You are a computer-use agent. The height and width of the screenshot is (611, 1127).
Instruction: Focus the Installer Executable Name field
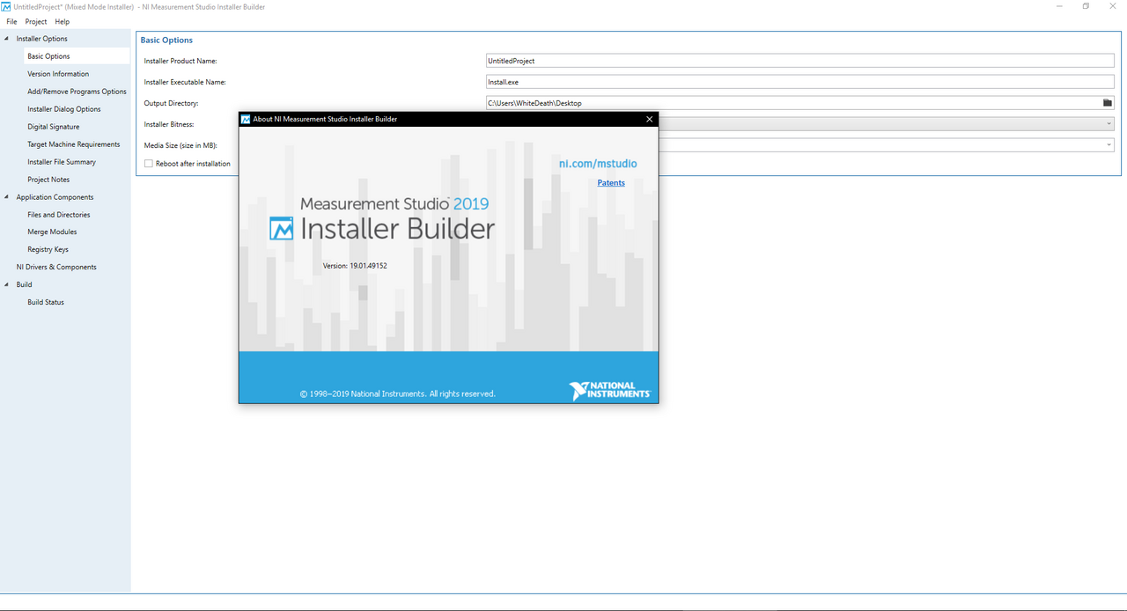click(800, 82)
